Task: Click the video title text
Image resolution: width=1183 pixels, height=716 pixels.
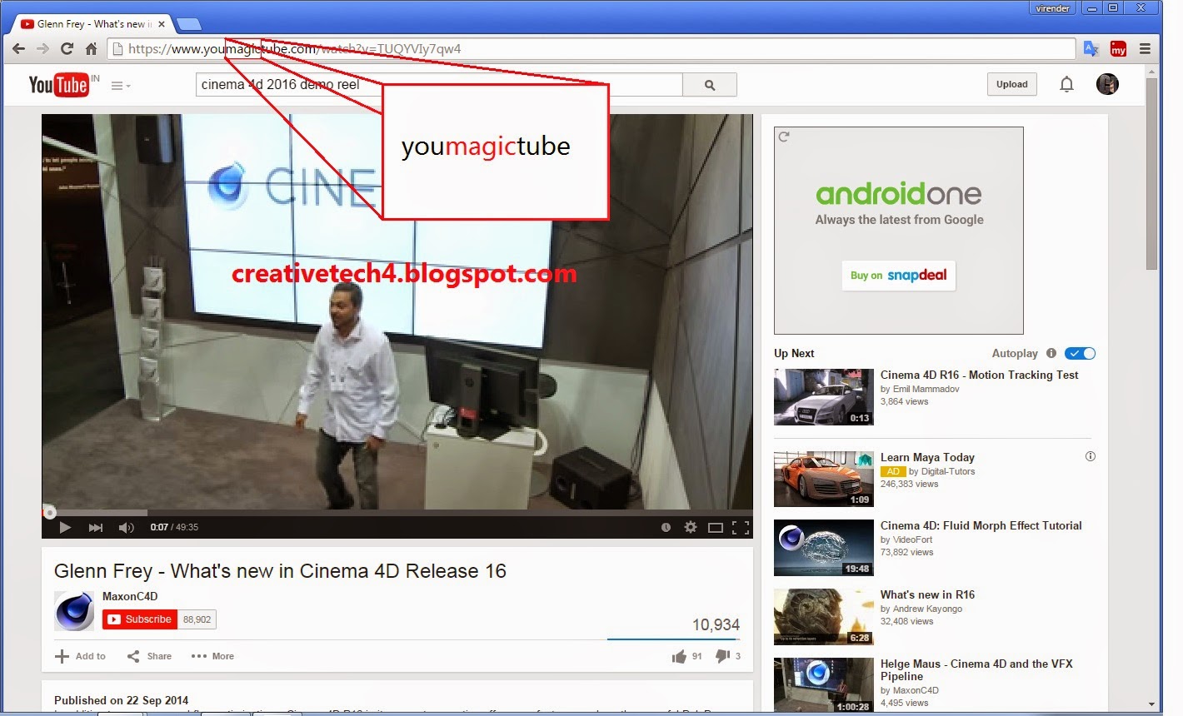Action: 280,571
